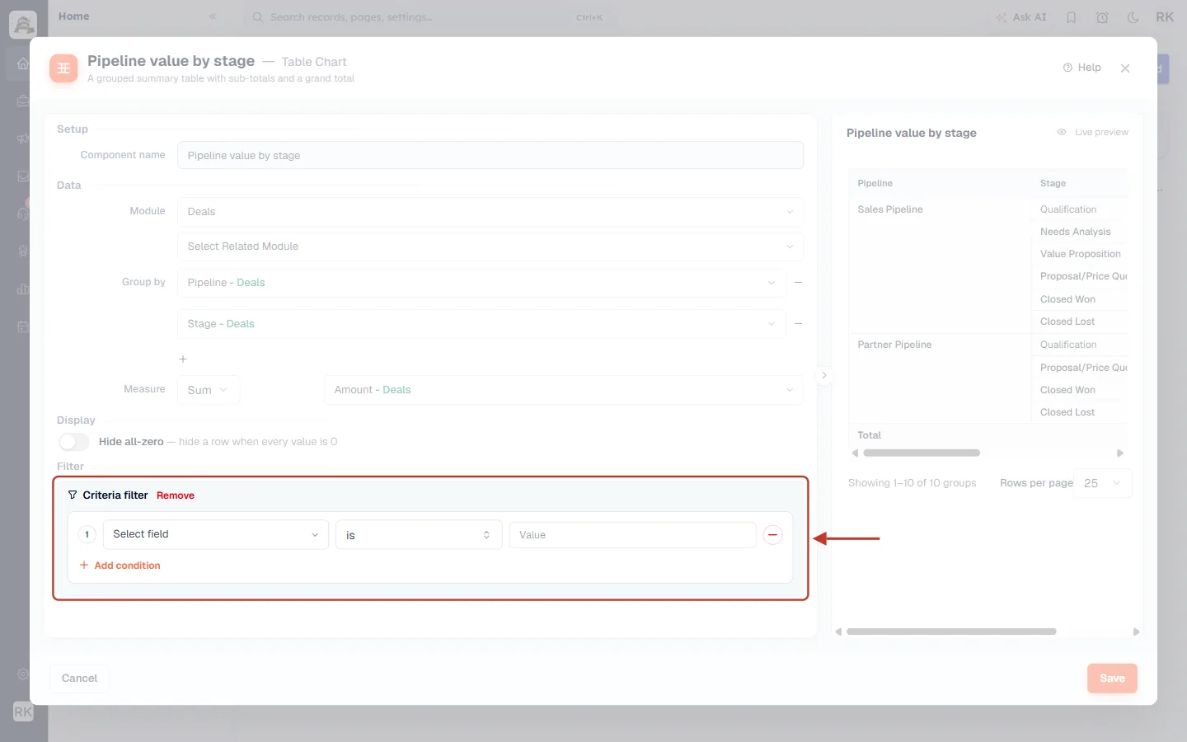This screenshot has width=1187, height=742.
Task: Click the preview table scroll right arrow
Action: coord(1120,453)
